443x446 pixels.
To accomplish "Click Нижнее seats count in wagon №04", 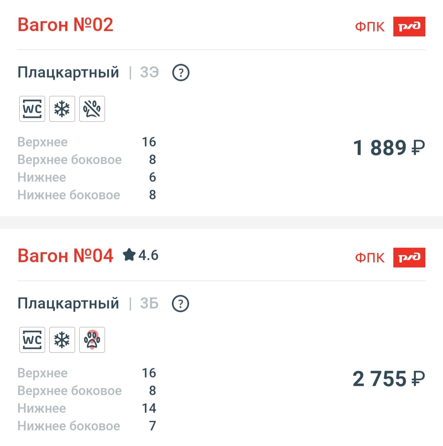I will coord(149,408).
